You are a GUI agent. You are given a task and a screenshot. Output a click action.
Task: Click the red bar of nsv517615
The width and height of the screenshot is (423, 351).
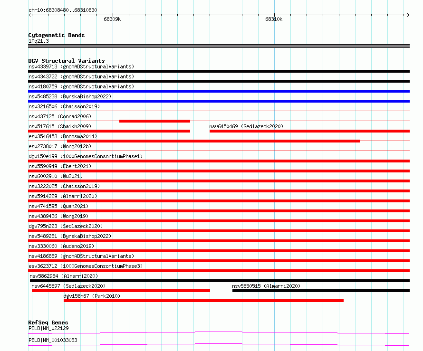109,131
